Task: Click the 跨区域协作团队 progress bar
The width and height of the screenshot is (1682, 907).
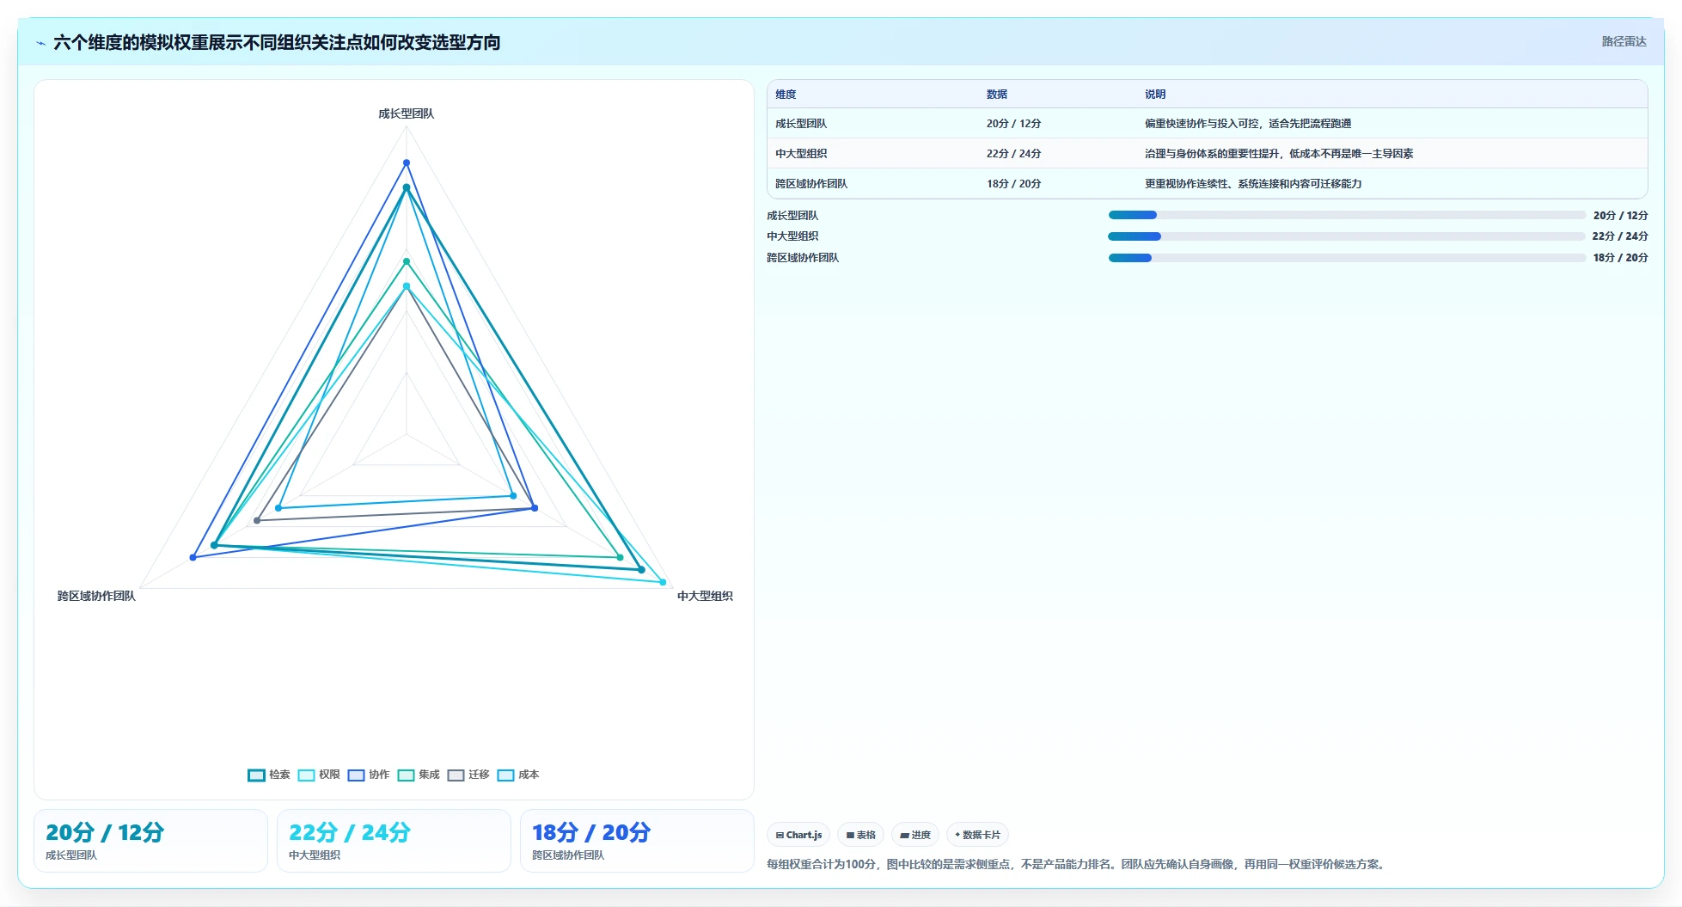Action: tap(1347, 258)
